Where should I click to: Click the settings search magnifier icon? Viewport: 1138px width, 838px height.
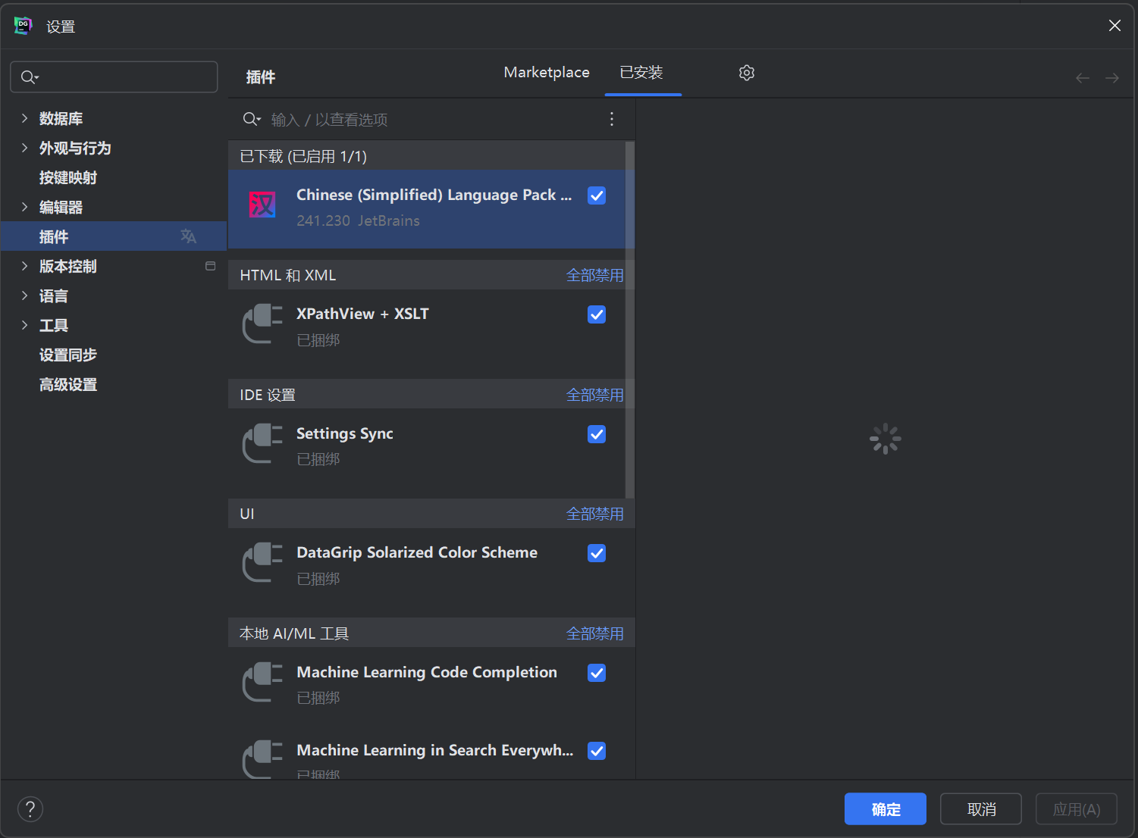(29, 77)
